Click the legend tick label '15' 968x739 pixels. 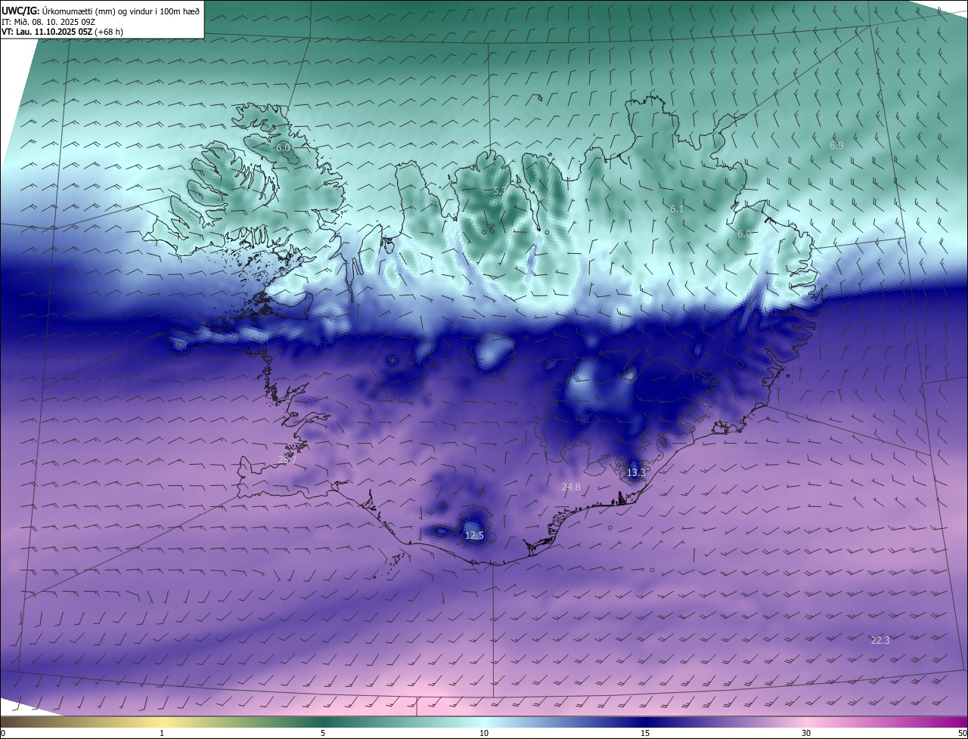[x=645, y=733]
